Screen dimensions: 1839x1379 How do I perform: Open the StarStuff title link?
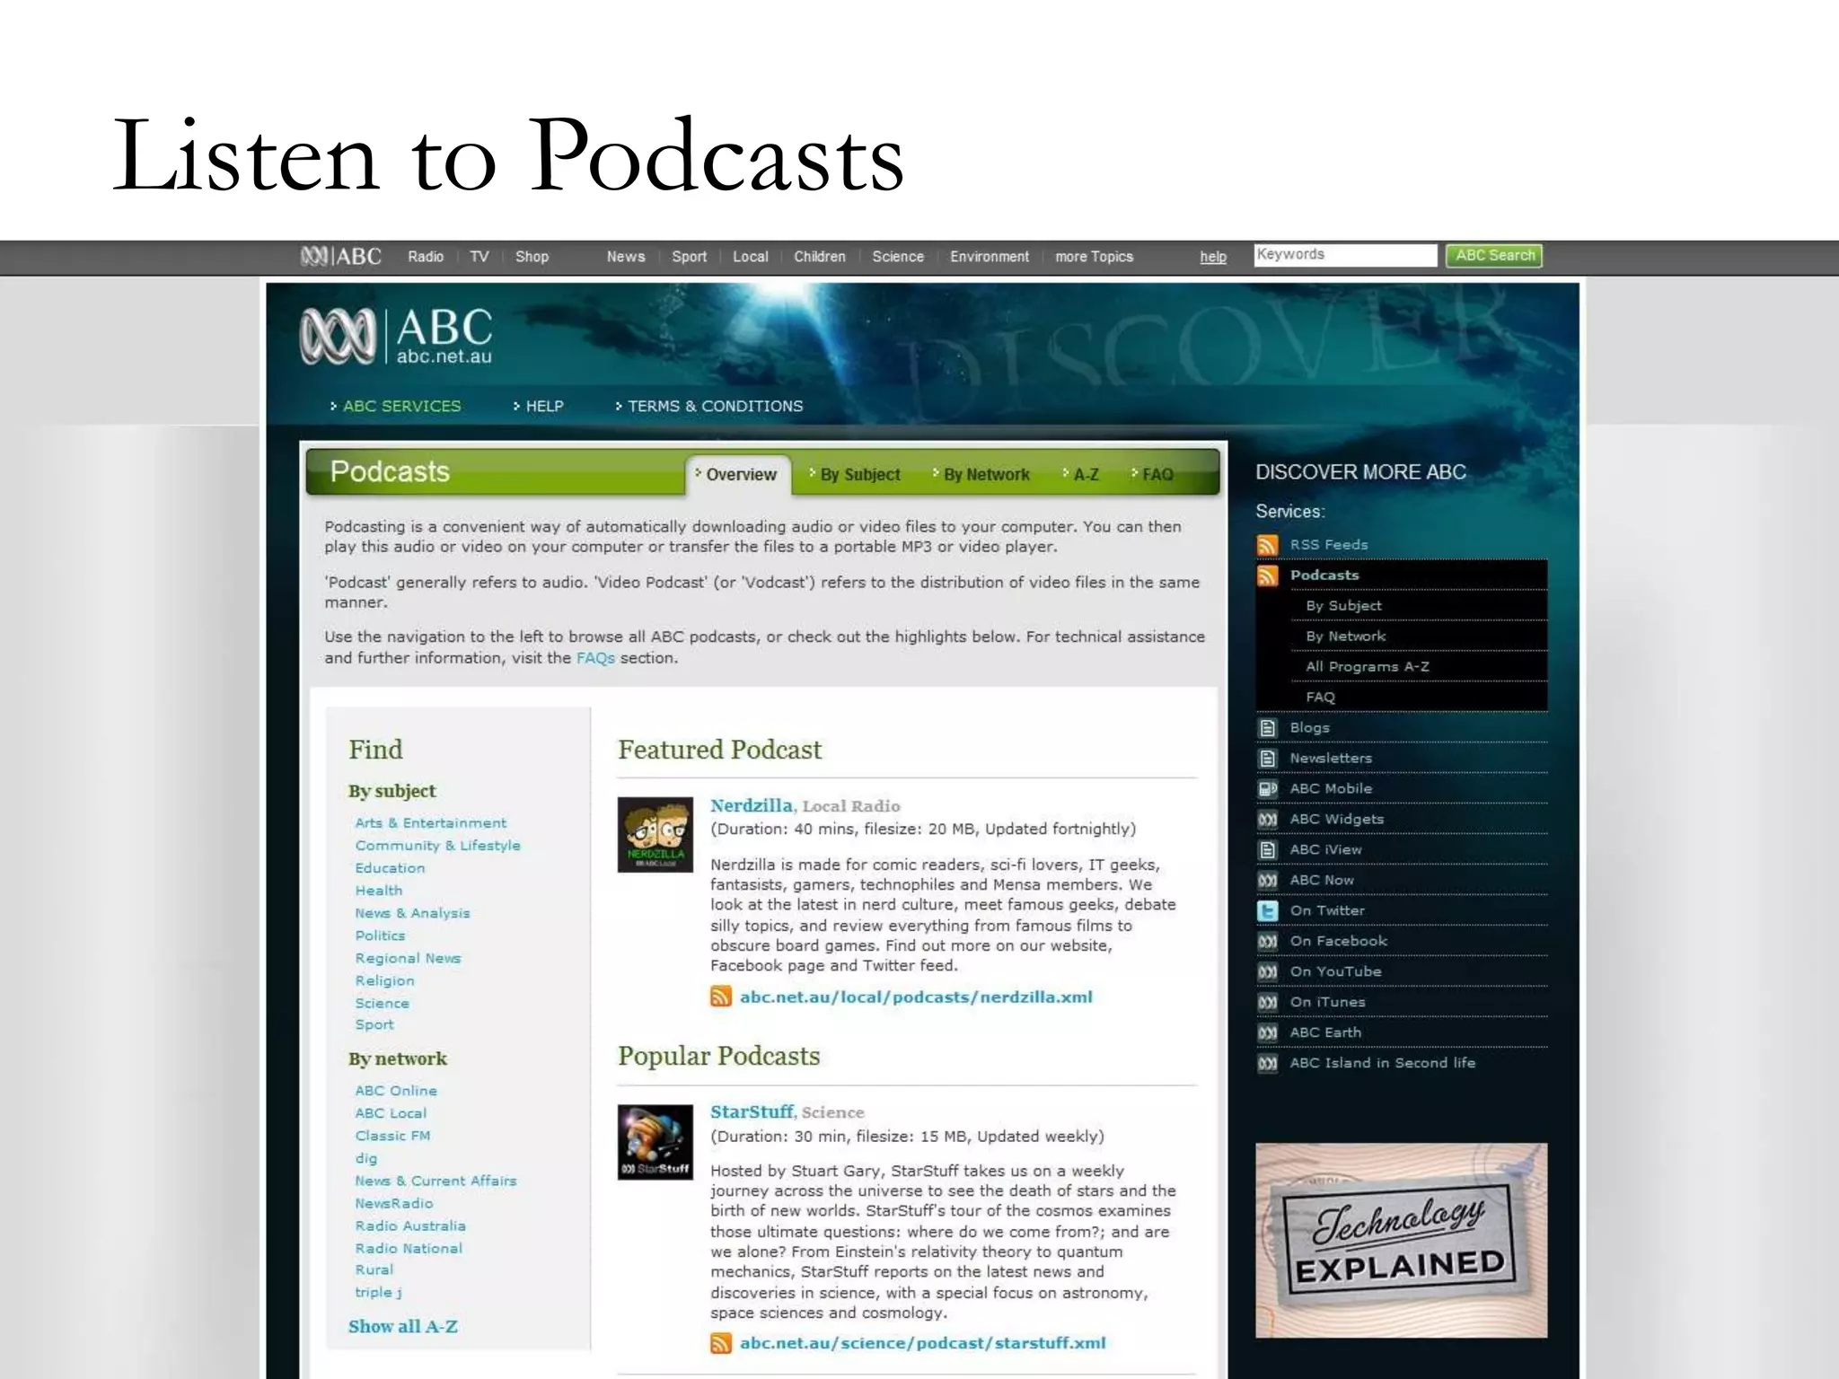click(752, 1111)
